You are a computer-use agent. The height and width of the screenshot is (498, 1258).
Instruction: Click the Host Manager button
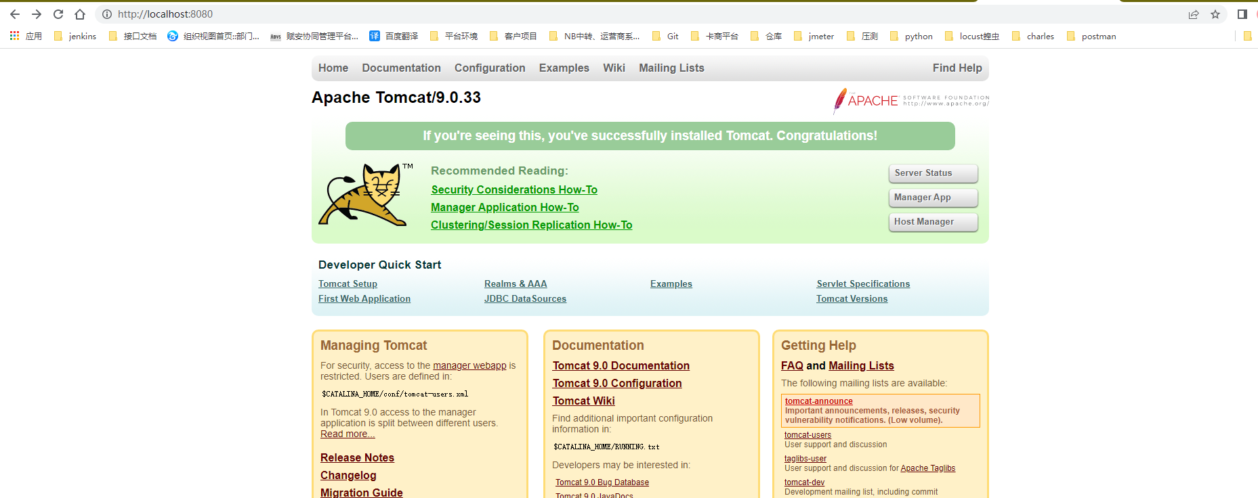(933, 222)
